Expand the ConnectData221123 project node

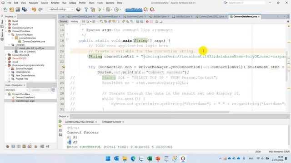tap(6, 28)
